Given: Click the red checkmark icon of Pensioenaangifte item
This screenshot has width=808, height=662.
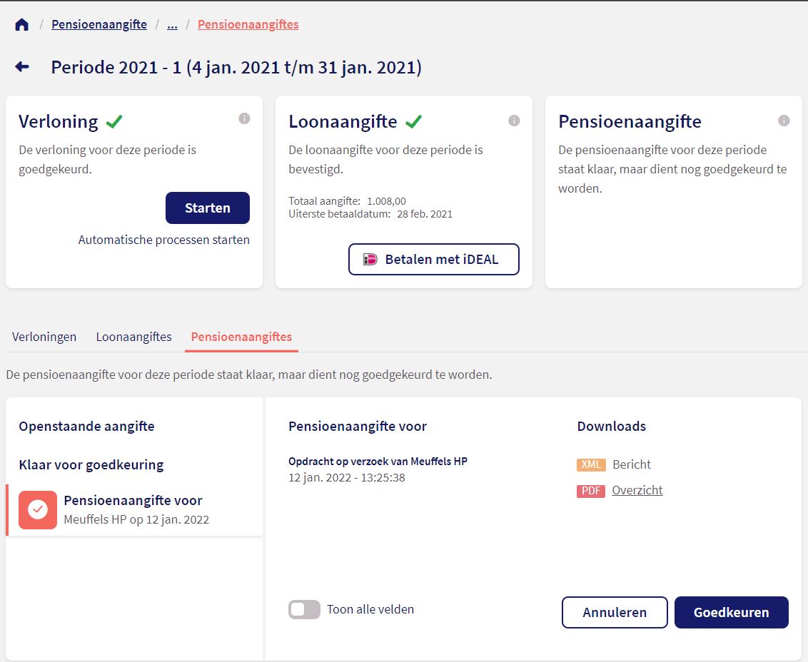Looking at the screenshot, I should pos(38,509).
